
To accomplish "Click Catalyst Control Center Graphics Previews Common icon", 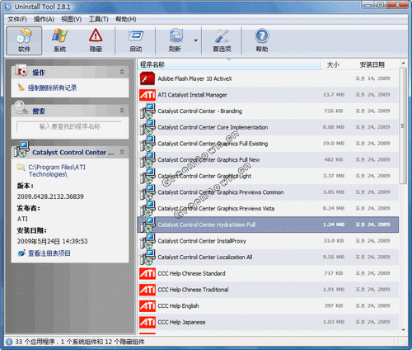I will pos(147,192).
